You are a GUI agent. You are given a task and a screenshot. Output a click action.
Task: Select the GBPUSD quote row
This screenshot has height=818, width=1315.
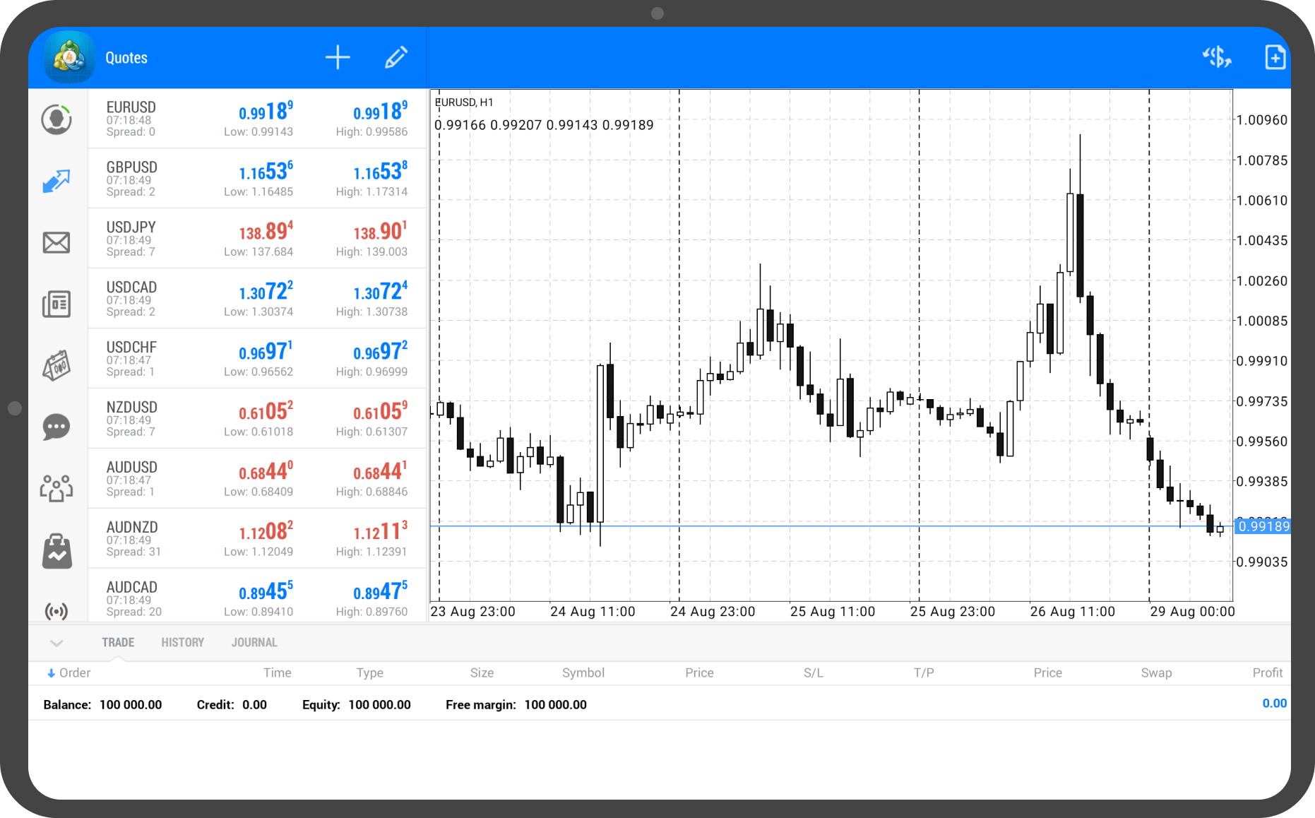click(257, 179)
